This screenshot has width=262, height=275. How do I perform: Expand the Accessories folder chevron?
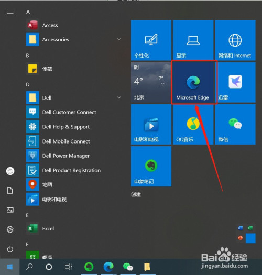[119, 39]
